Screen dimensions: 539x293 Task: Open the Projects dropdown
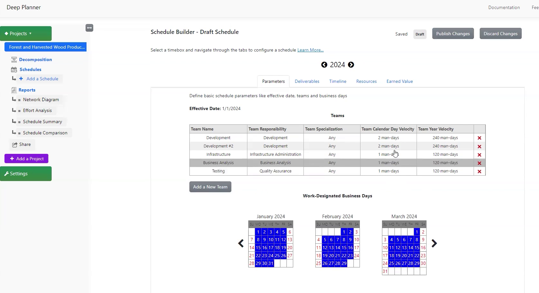[x=26, y=34]
